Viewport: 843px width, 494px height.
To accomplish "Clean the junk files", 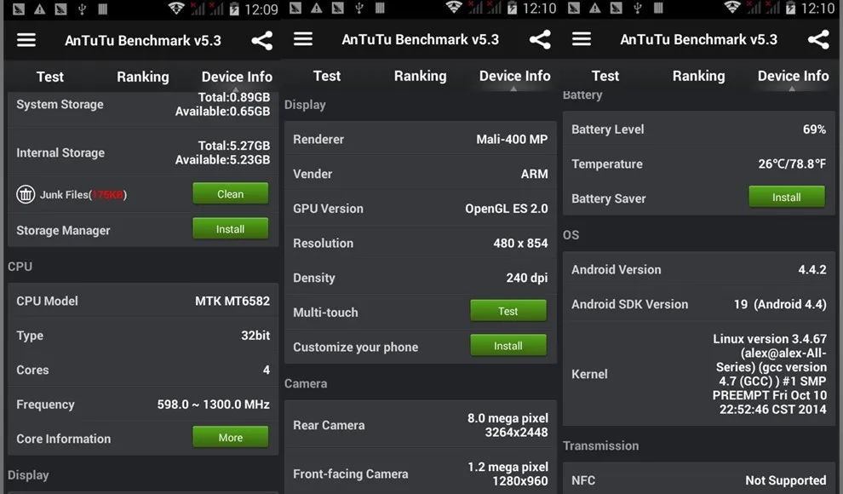I will pos(230,193).
